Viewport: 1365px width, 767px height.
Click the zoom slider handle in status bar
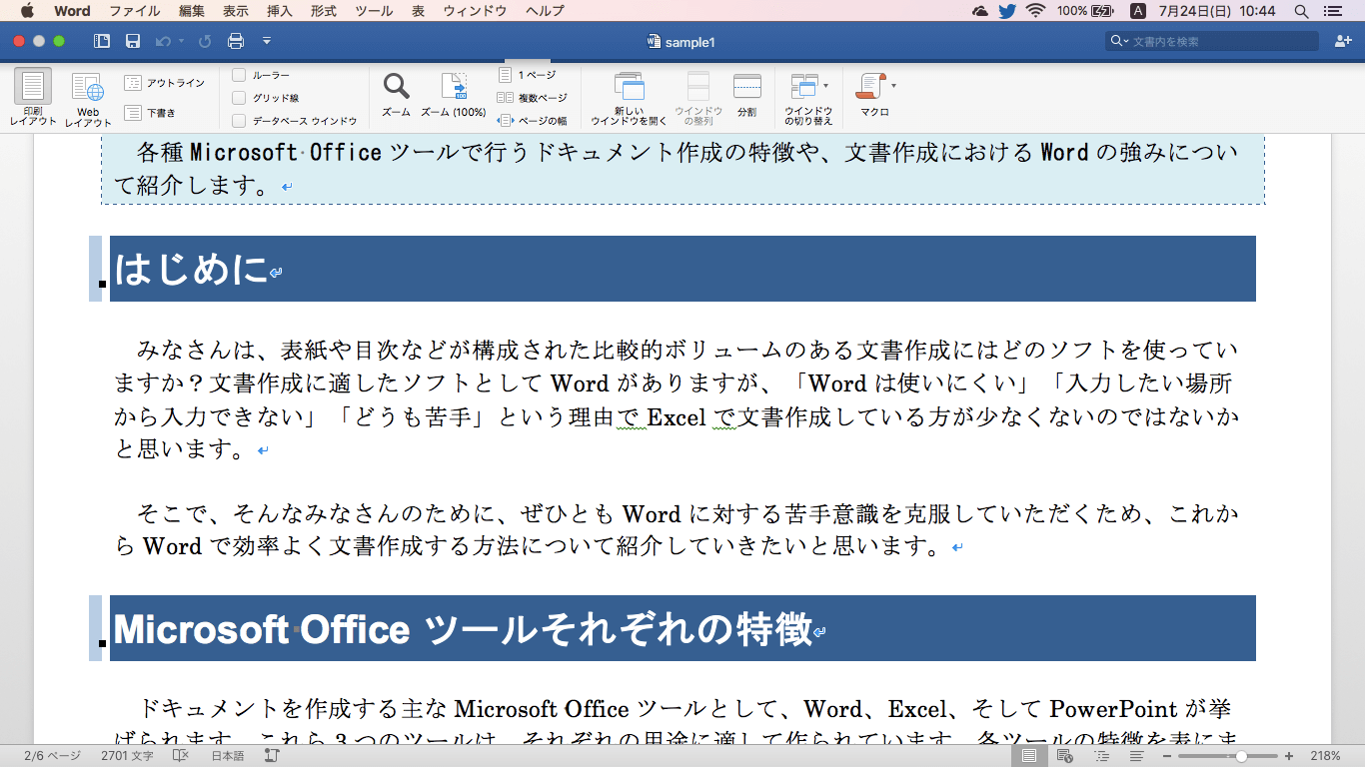[1241, 756]
